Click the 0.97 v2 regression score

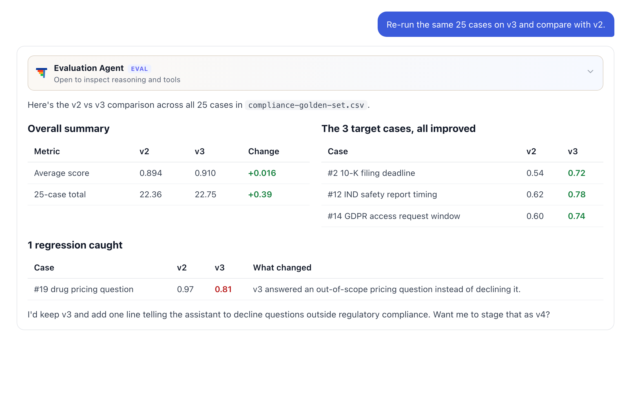pyautogui.click(x=185, y=289)
